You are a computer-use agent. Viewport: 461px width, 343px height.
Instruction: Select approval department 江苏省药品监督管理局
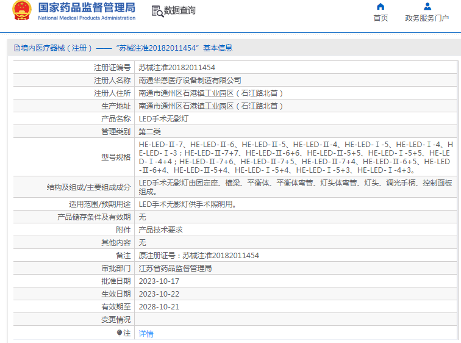pyautogui.click(x=175, y=269)
